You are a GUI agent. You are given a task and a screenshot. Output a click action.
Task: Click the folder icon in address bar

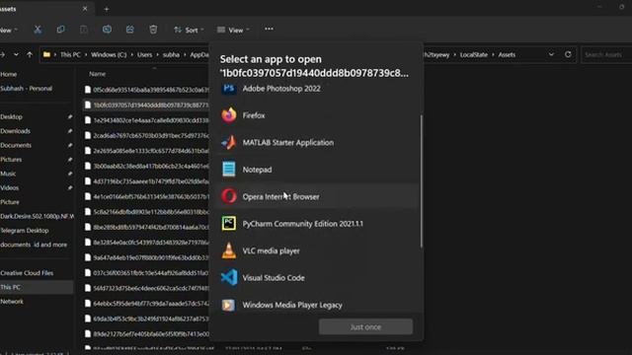[x=46, y=54]
